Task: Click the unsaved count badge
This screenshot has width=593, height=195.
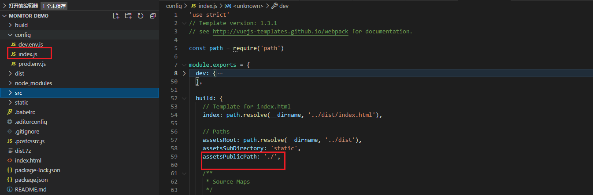Action: [54, 6]
